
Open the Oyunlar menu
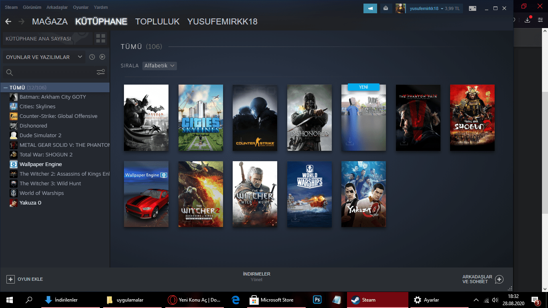click(x=81, y=7)
